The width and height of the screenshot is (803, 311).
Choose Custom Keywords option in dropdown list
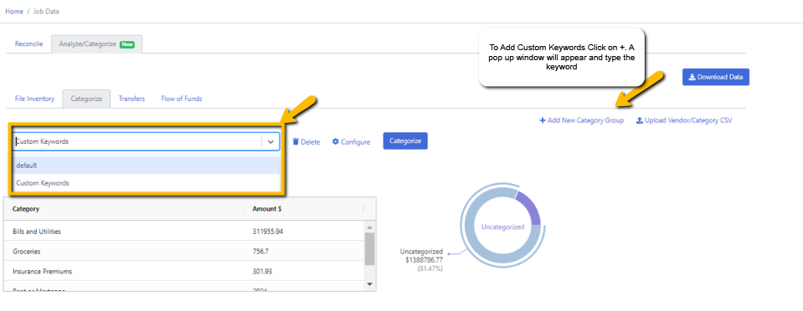147,182
